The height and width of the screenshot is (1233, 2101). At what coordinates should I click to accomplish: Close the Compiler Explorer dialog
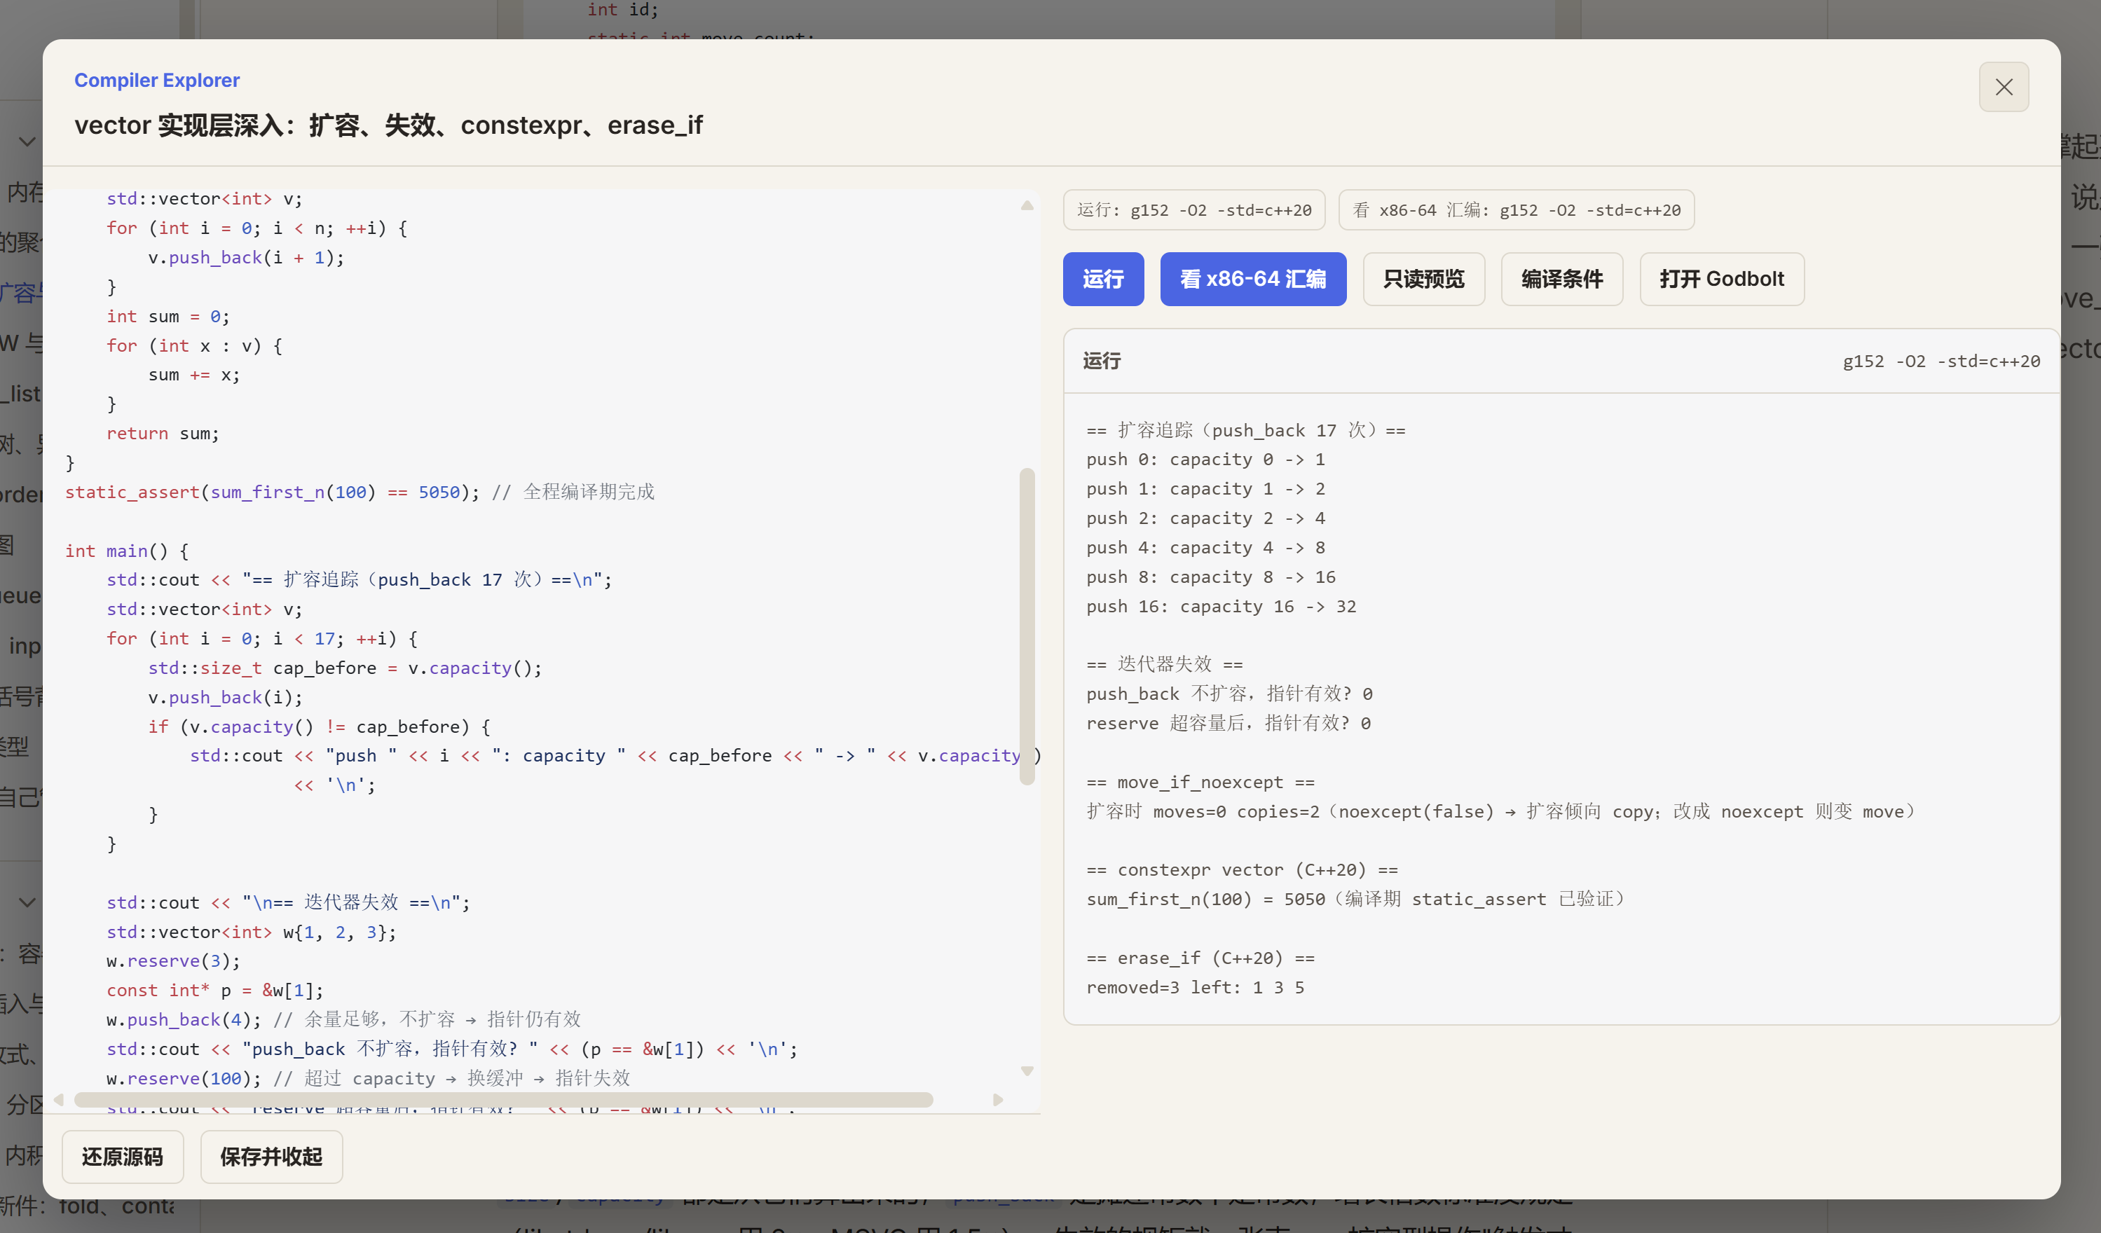2004,87
